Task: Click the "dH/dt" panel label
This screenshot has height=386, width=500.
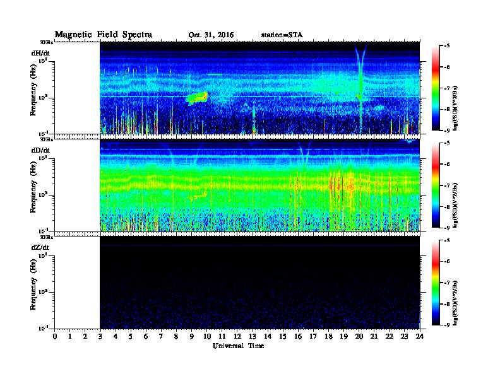Action: (x=40, y=53)
